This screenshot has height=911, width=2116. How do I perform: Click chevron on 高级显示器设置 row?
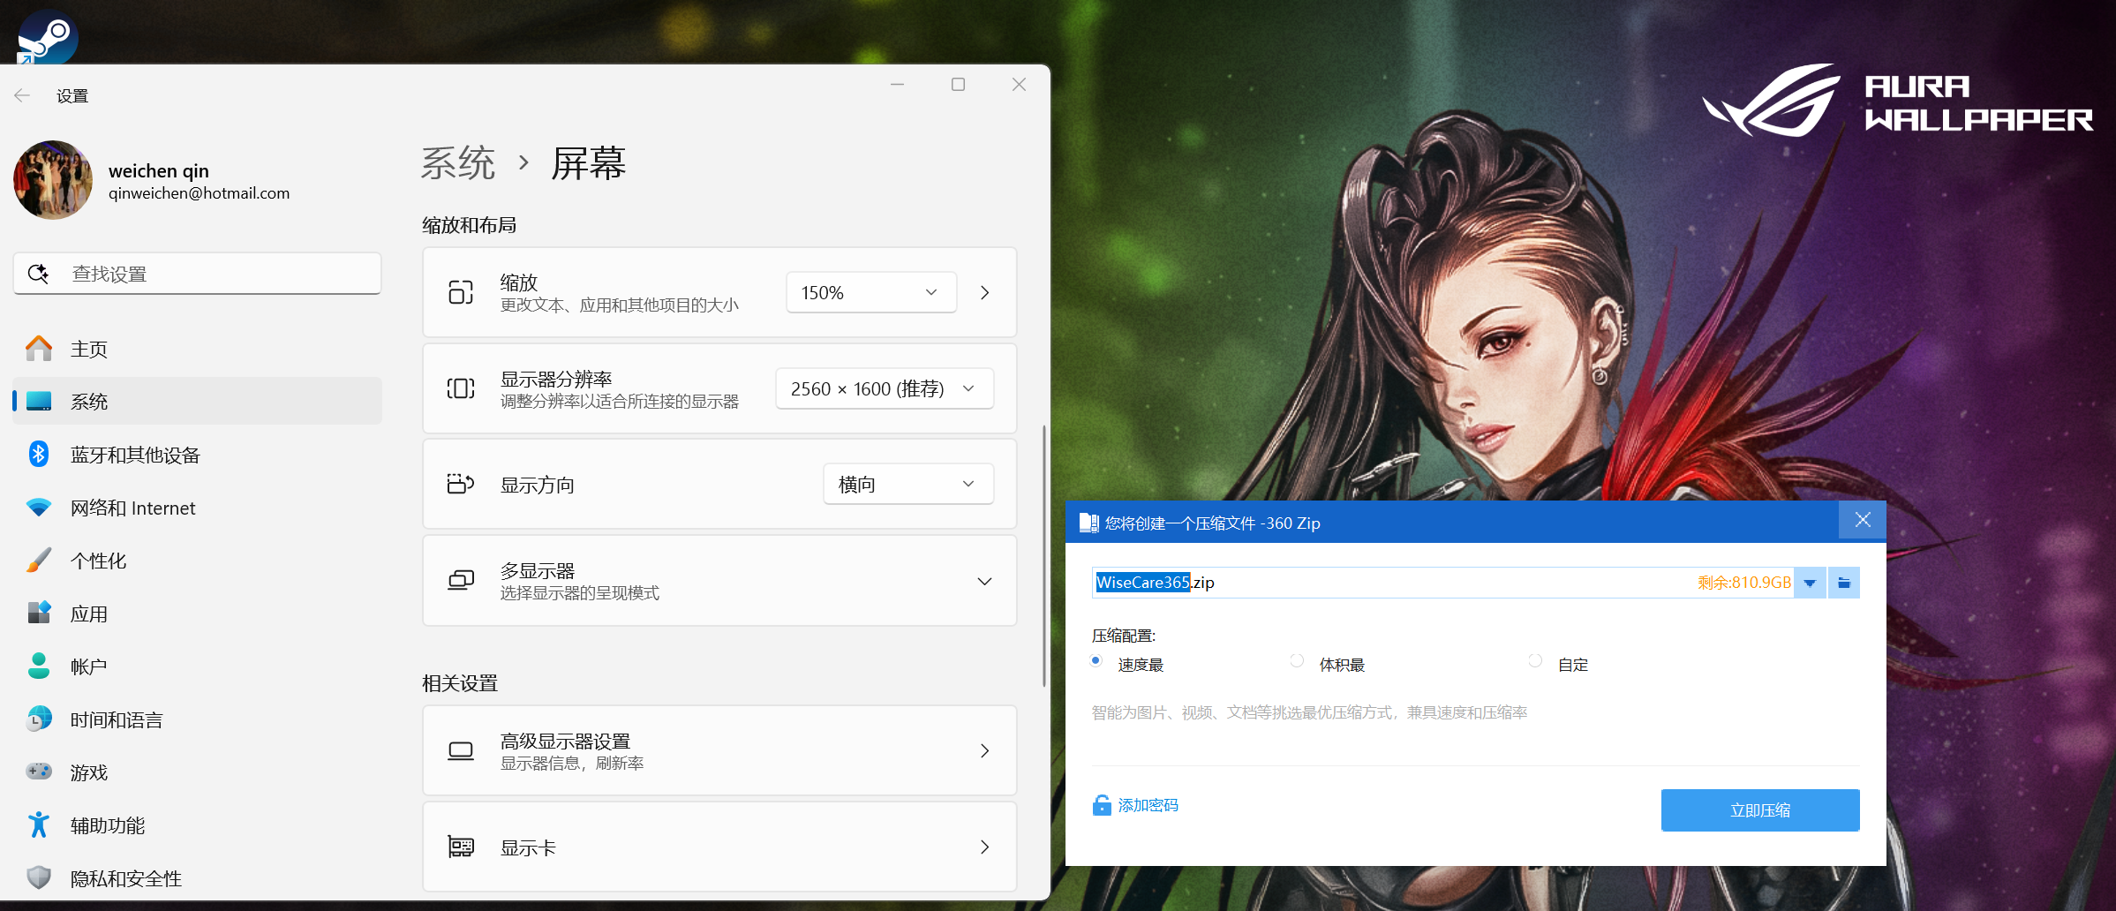pos(985,750)
